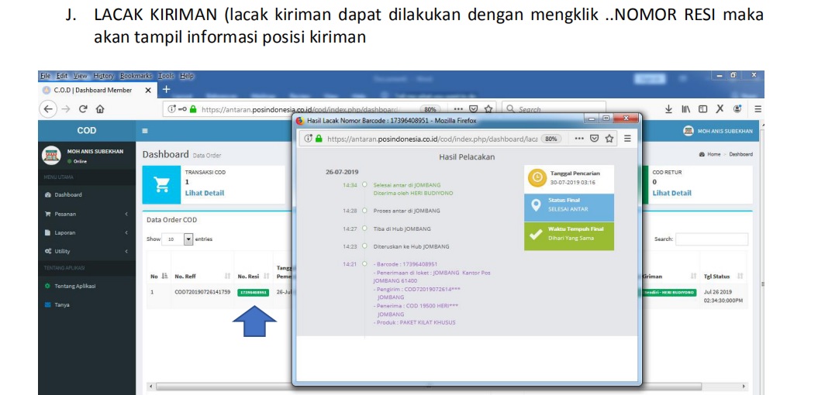The height and width of the screenshot is (395, 818).
Task: Click the yellow clock Tanggal Pencarian icon
Action: (x=536, y=177)
